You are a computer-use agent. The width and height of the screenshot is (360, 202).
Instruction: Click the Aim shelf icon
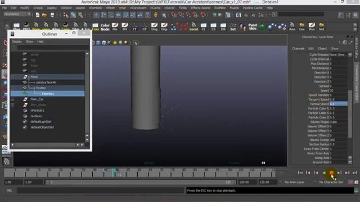[292, 27]
